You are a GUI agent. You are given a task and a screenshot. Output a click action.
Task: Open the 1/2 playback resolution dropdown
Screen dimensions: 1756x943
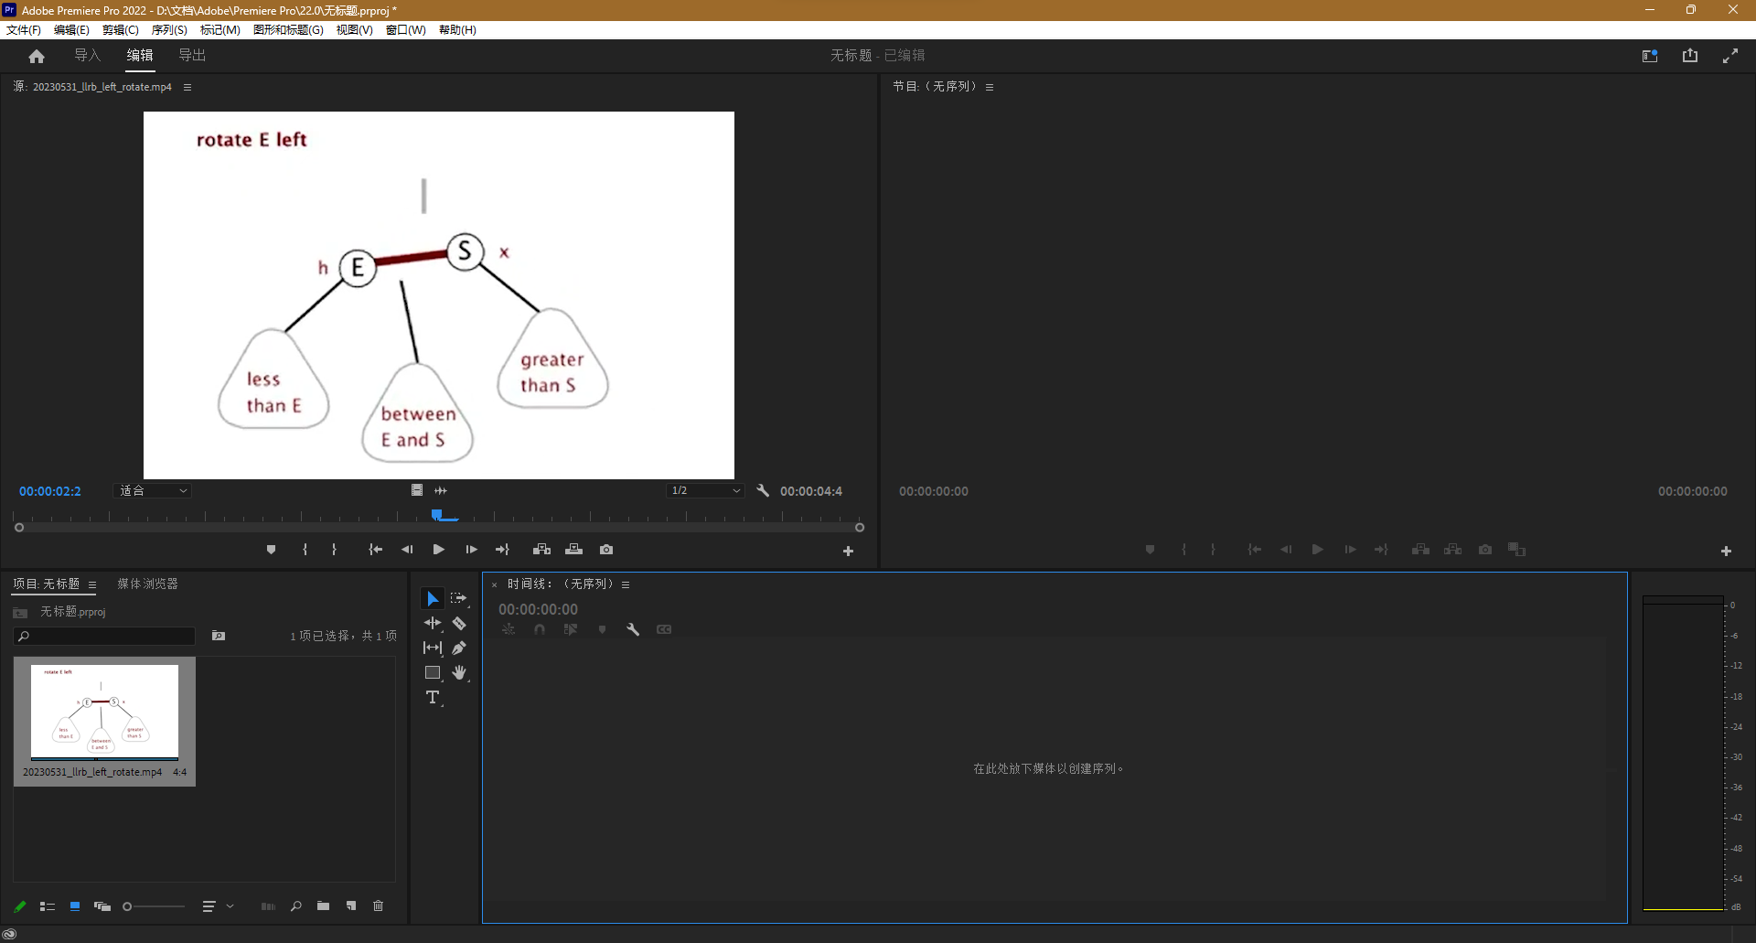click(704, 491)
